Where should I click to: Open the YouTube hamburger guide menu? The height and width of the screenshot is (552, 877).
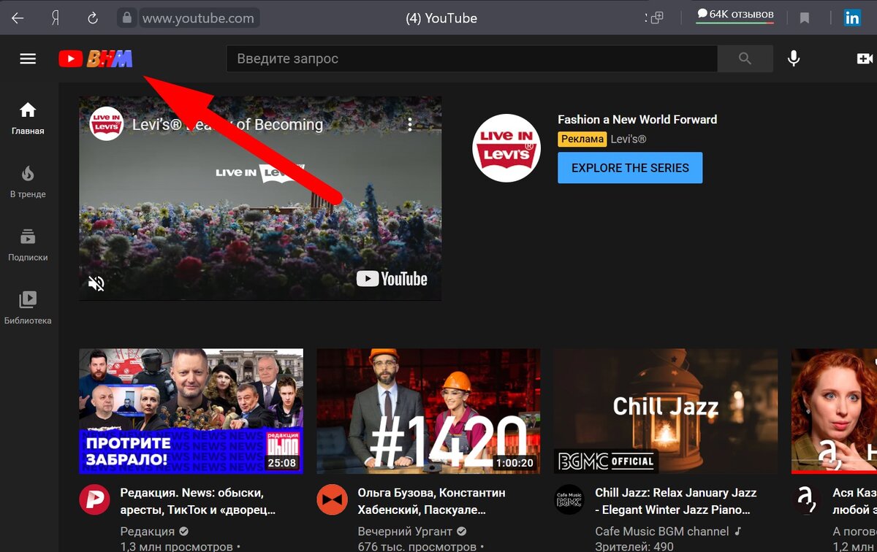pyautogui.click(x=28, y=58)
